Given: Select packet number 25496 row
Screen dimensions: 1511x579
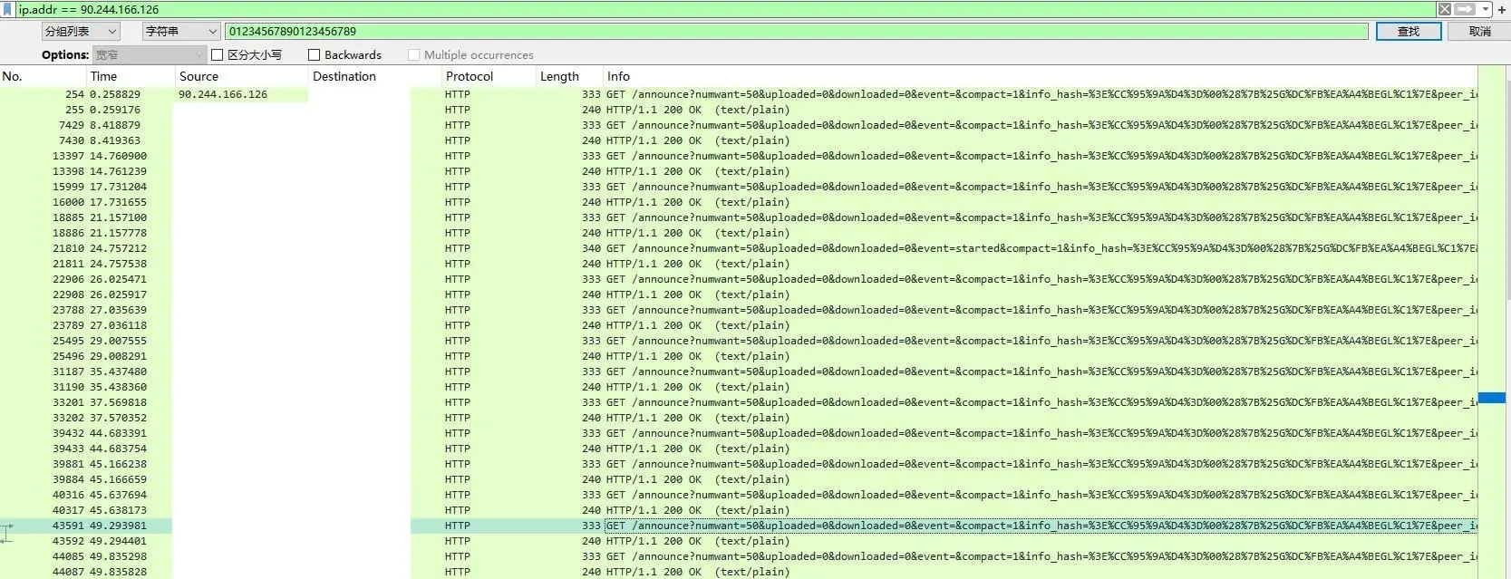Looking at the screenshot, I should click(739, 356).
